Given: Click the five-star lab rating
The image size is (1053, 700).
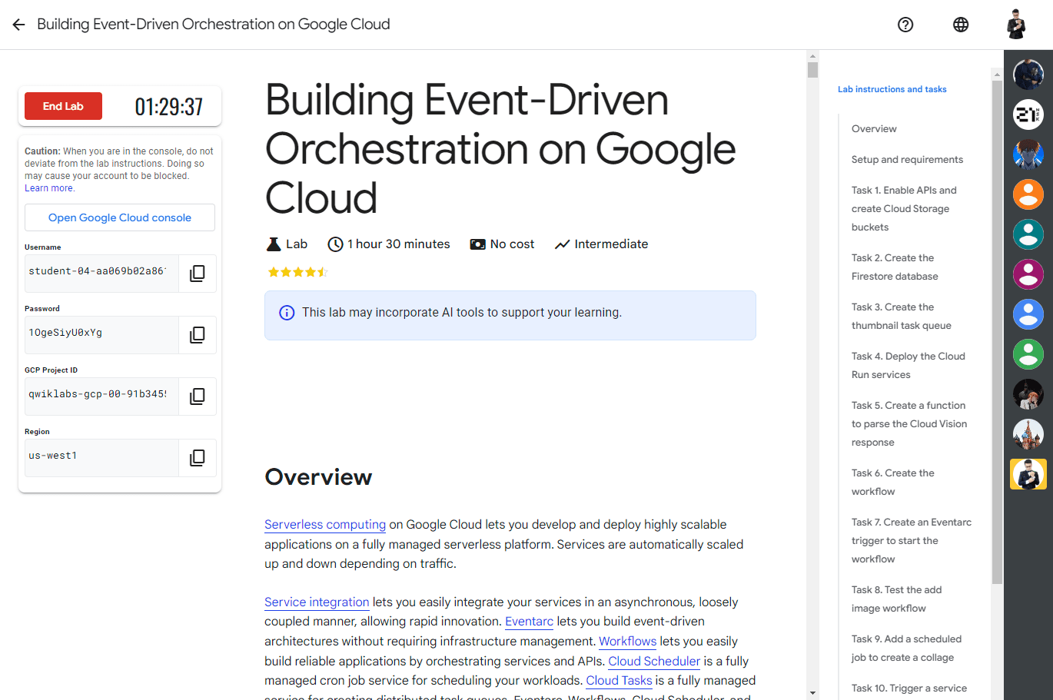Looking at the screenshot, I should [x=297, y=272].
